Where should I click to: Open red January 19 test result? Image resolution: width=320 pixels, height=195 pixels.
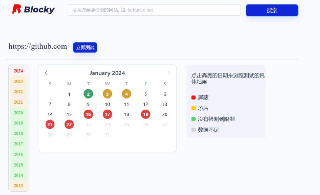click(x=146, y=114)
